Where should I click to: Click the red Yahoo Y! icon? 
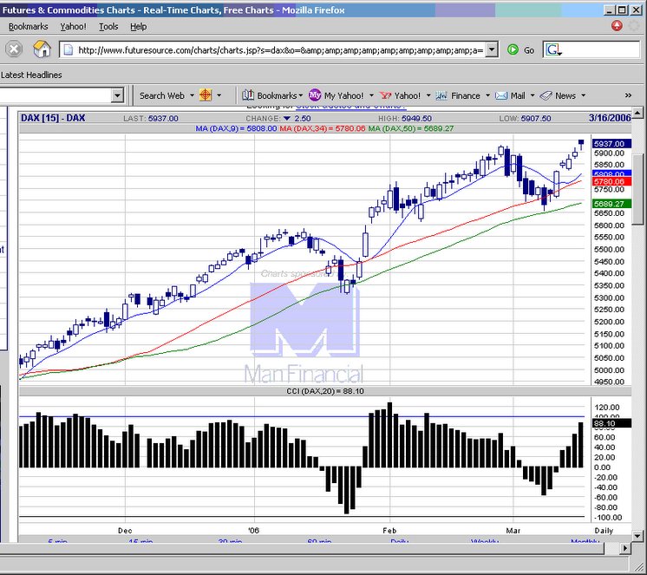point(385,95)
